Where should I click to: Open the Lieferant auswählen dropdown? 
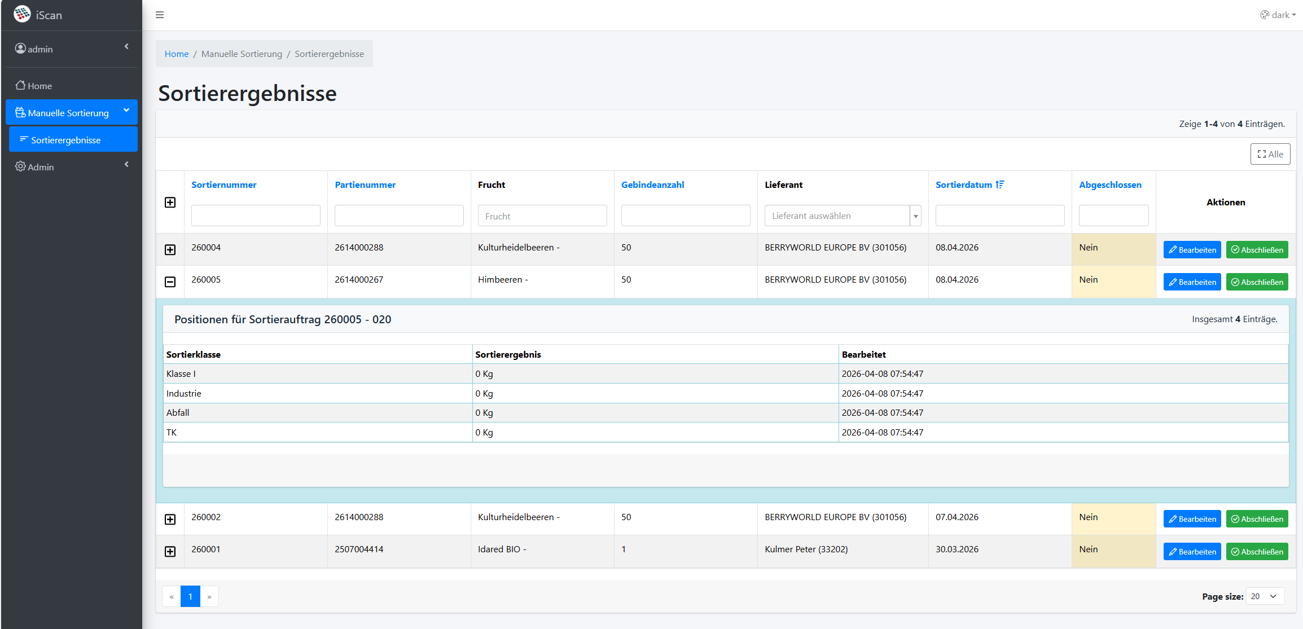click(842, 215)
